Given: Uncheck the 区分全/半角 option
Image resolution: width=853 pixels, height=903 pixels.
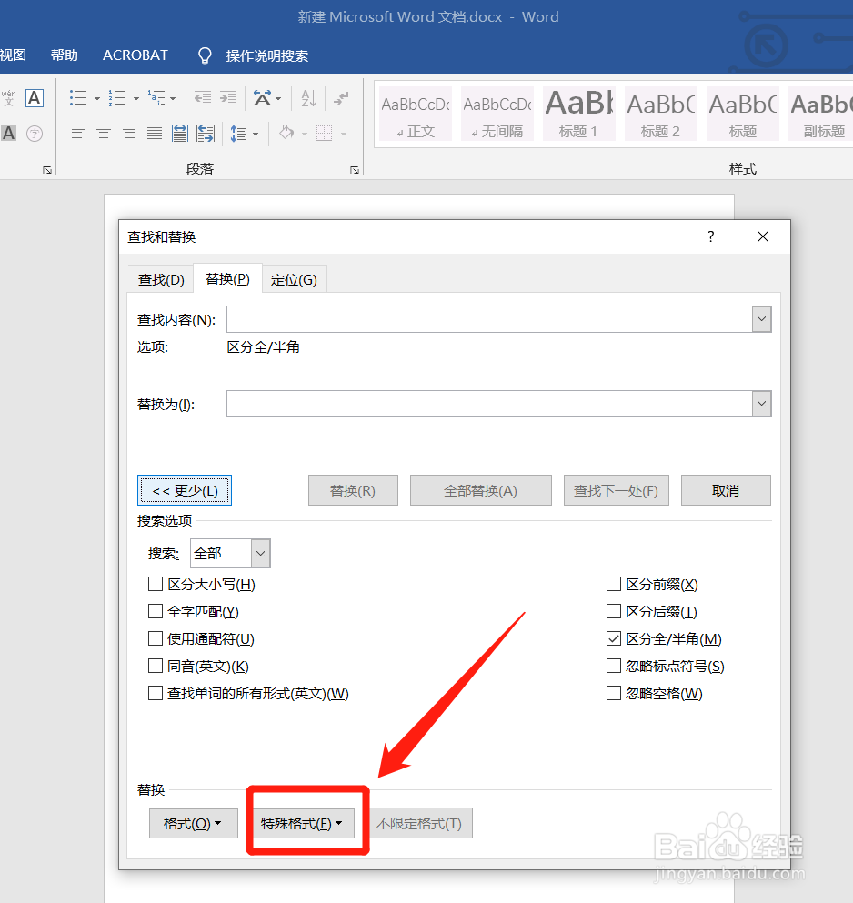Looking at the screenshot, I should (x=614, y=638).
